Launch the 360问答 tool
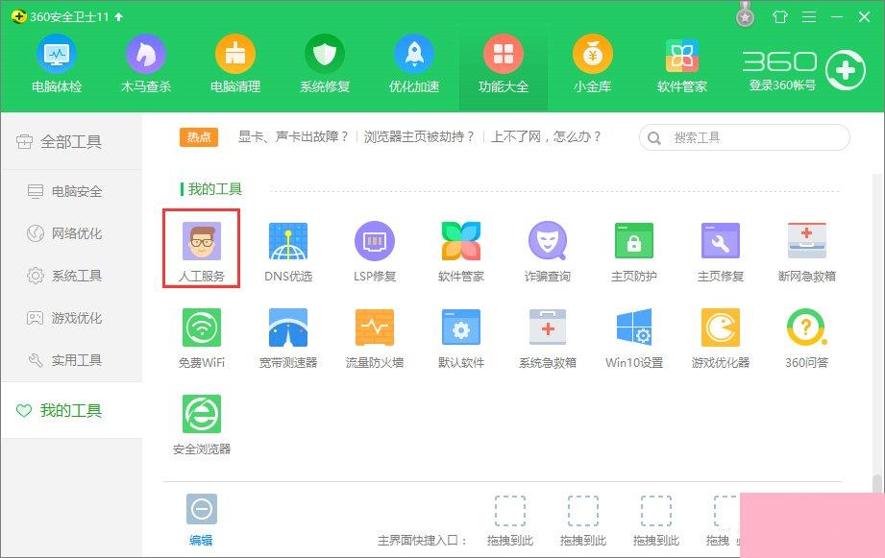The height and width of the screenshot is (558, 885). click(806, 338)
